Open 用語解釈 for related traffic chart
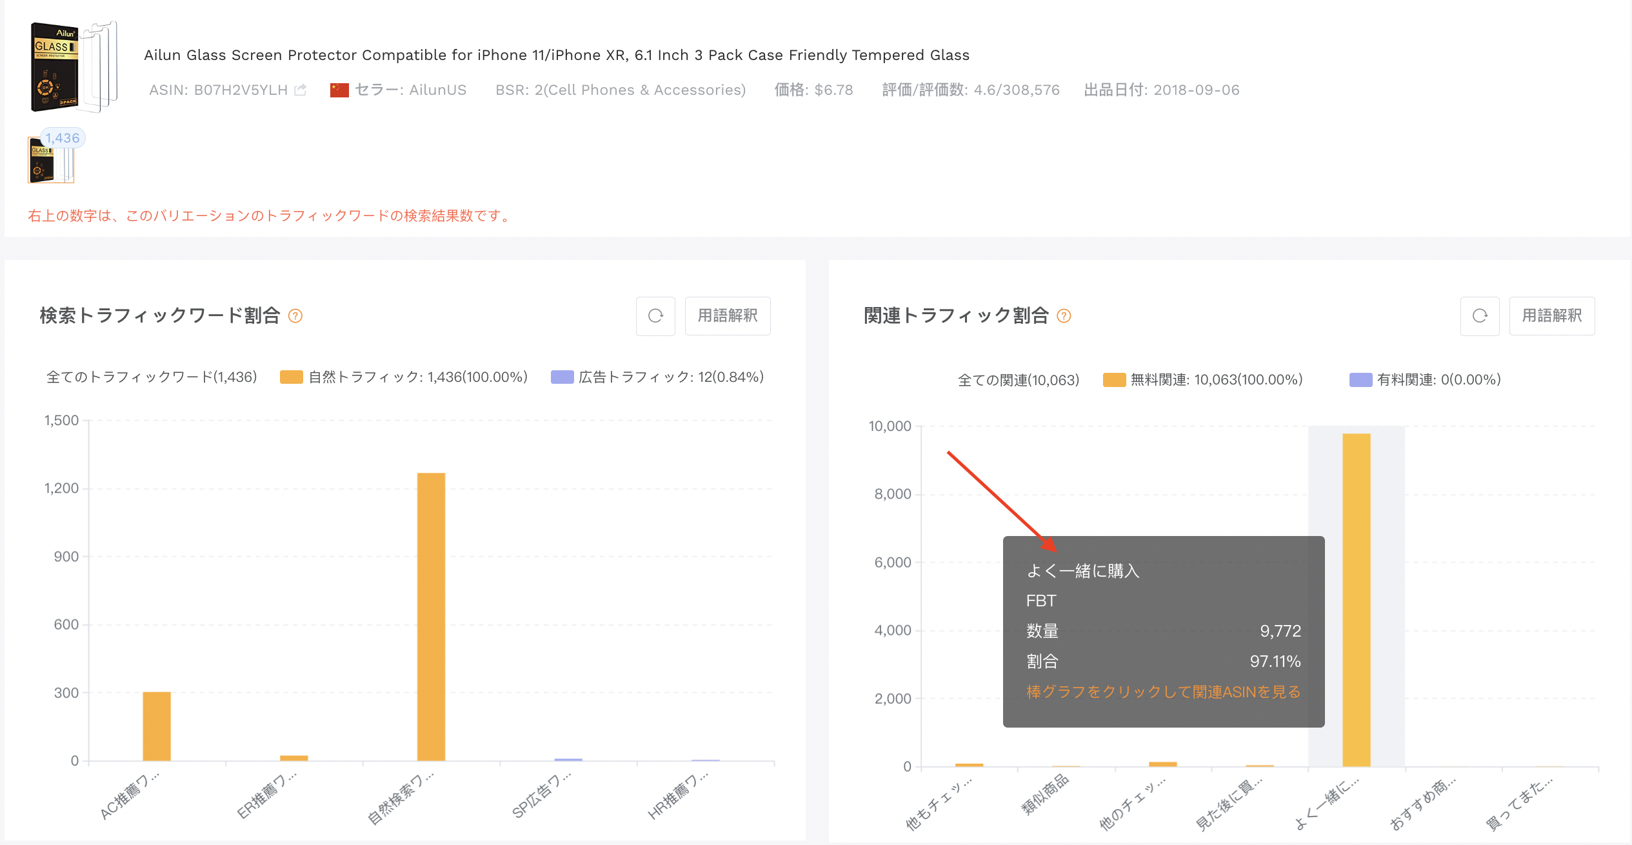 click(x=1552, y=316)
